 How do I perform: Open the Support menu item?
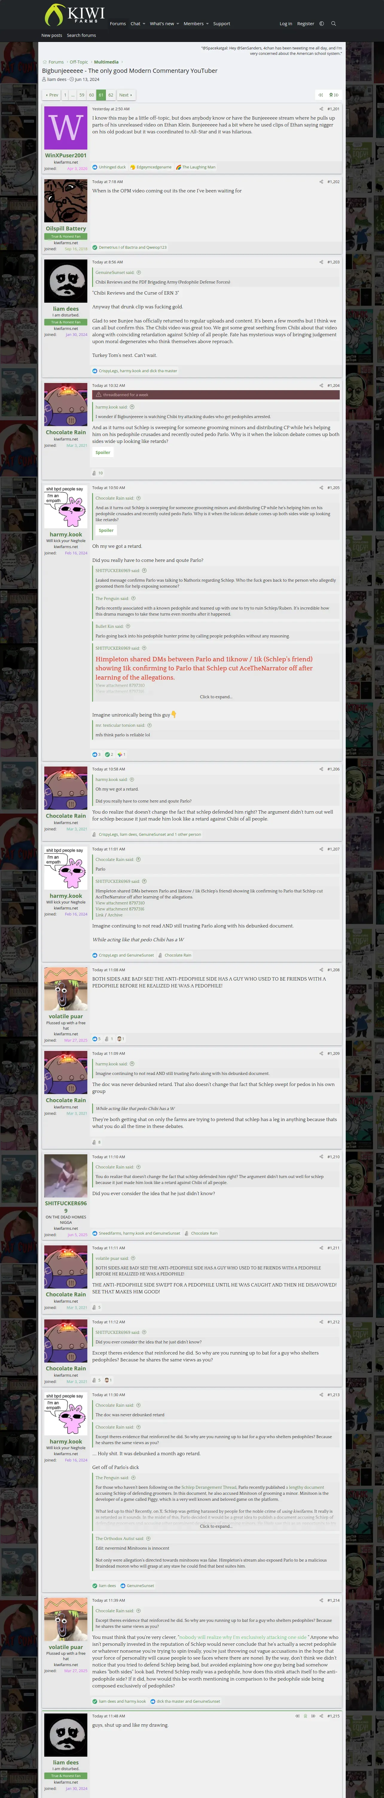coord(222,24)
